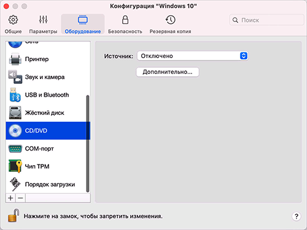Open the Источник dropdown showing Отключено

coord(193,56)
